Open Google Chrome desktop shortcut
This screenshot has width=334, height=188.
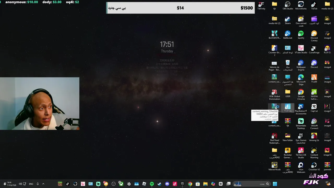click(301, 95)
